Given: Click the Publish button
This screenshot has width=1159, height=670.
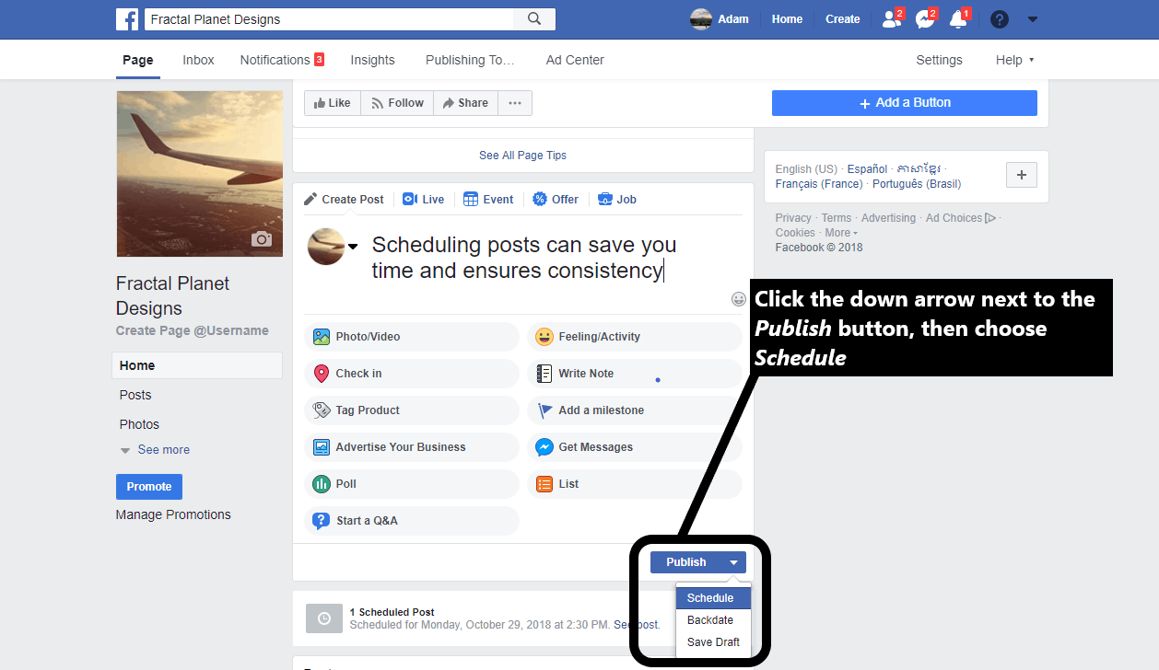Looking at the screenshot, I should (686, 562).
